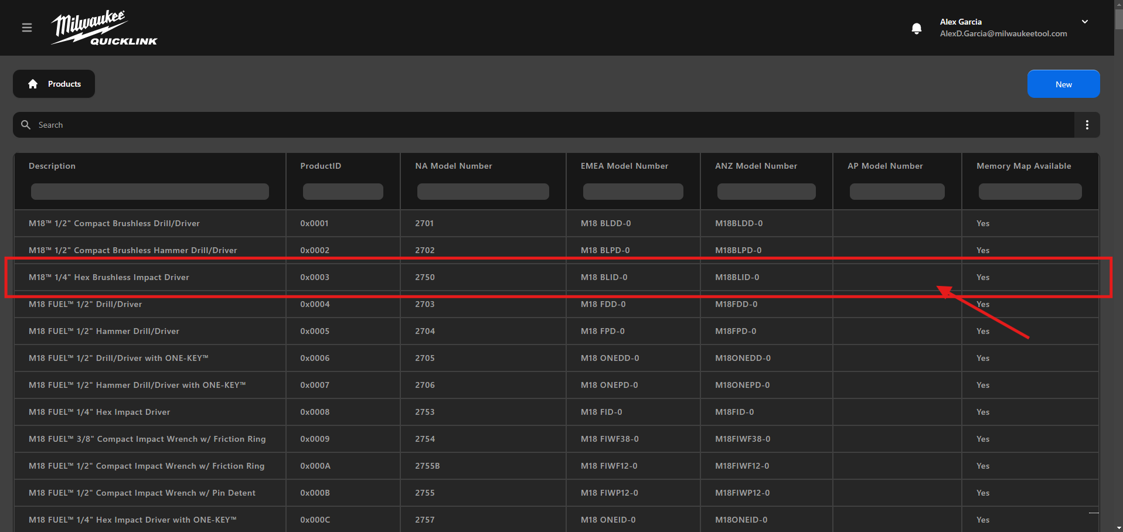Click ANZ model M18ONEID-0

(741, 520)
